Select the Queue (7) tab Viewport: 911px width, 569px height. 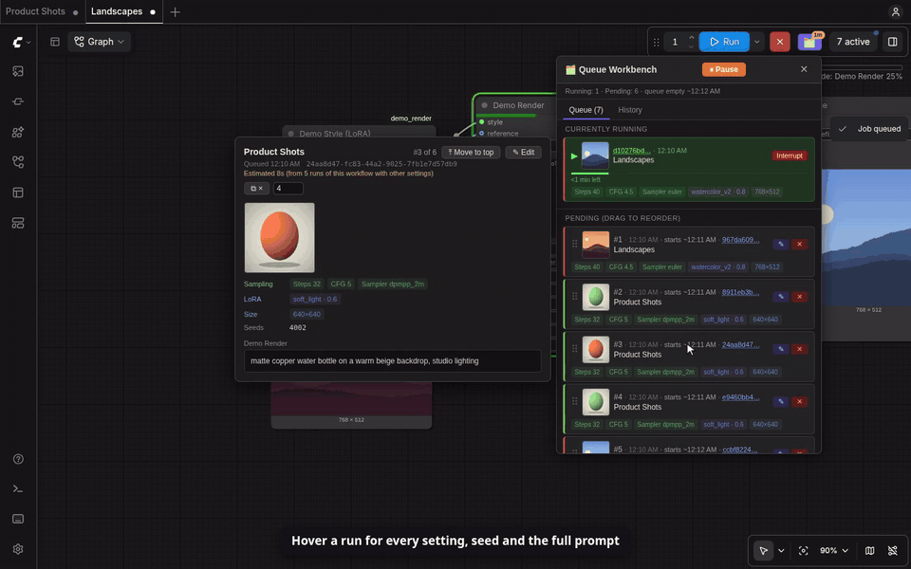(586, 110)
